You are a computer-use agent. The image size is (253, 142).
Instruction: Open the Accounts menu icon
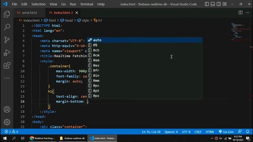7,110
